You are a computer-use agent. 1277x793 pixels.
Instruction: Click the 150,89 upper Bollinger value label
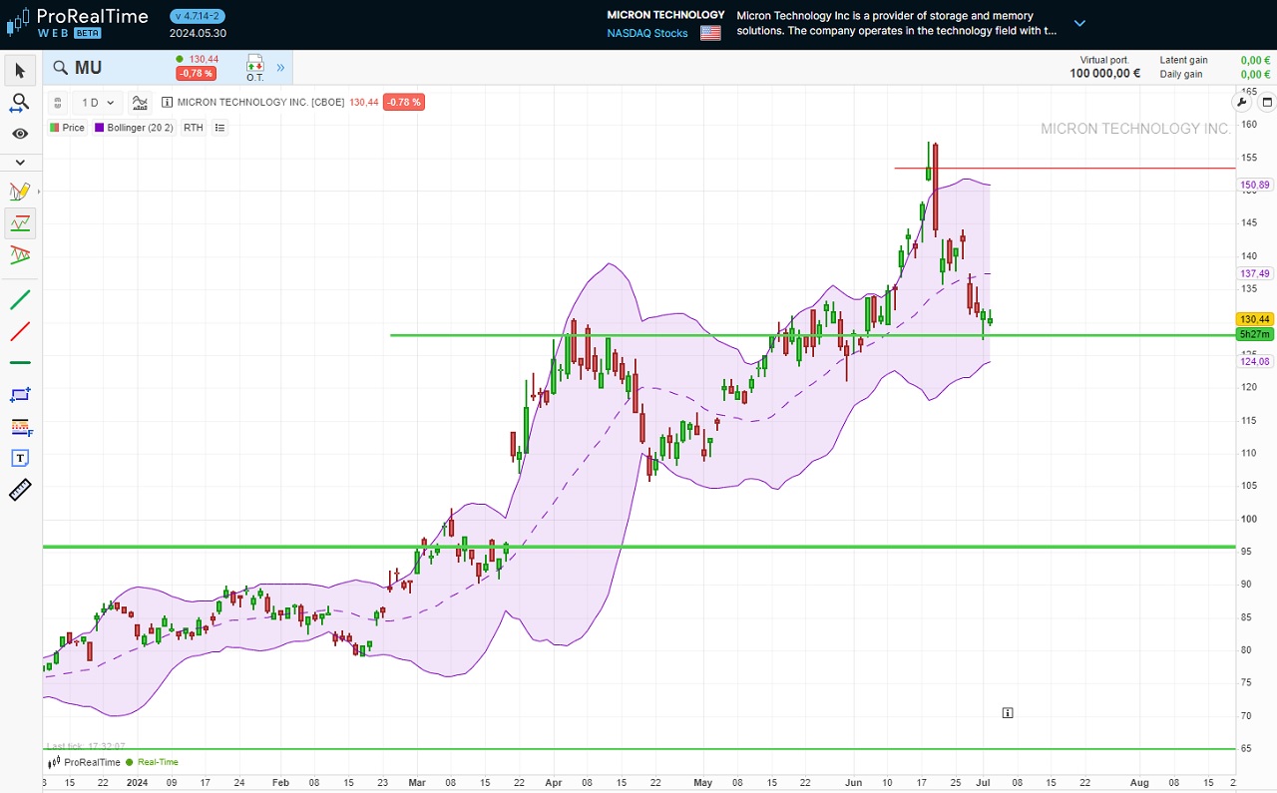click(1254, 186)
